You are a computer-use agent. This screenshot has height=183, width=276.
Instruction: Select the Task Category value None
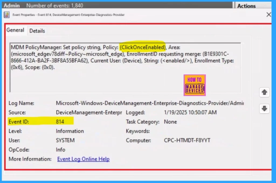point(170,122)
